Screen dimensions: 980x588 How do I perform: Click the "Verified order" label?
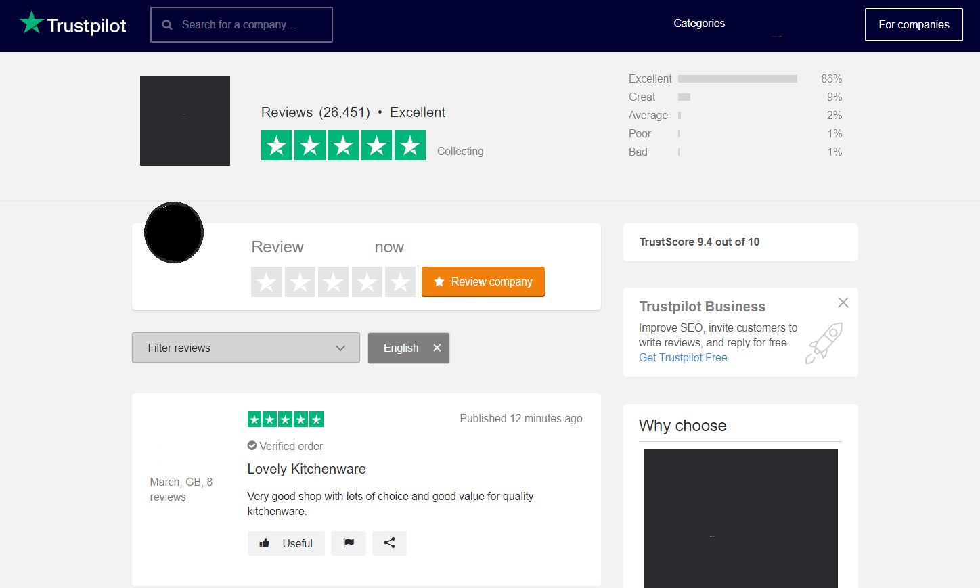291,446
